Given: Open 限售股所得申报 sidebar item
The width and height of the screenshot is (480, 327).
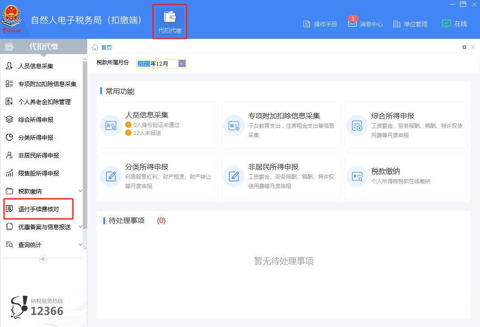Looking at the screenshot, I should [x=38, y=173].
